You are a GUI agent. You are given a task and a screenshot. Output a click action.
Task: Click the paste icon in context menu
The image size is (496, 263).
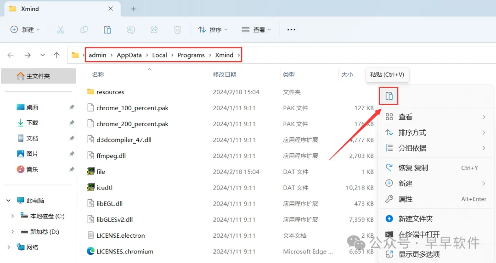point(389,96)
